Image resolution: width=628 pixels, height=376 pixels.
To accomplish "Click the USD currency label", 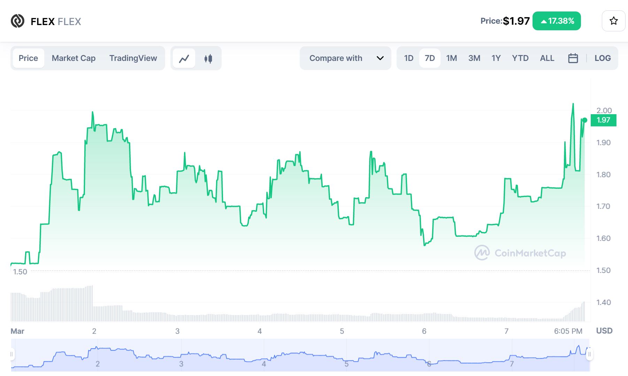I will pyautogui.click(x=604, y=331).
